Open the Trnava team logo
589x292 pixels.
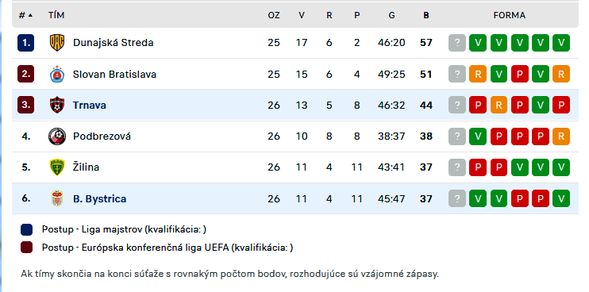coord(57,105)
